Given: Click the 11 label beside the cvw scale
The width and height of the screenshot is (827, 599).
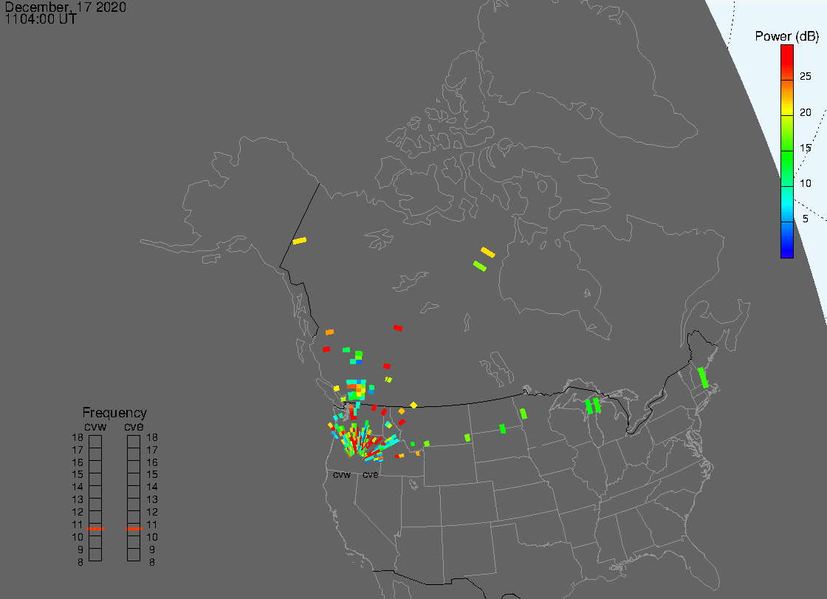Looking at the screenshot, I should pos(78,524).
